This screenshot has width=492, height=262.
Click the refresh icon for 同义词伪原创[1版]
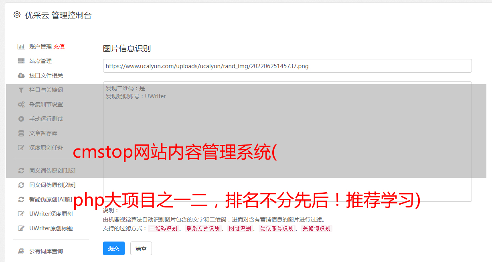[21, 171]
